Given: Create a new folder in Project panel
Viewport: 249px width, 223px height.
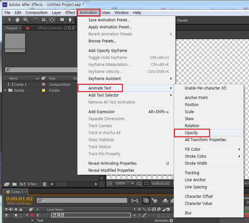Looking at the screenshot, I should pos(14,184).
